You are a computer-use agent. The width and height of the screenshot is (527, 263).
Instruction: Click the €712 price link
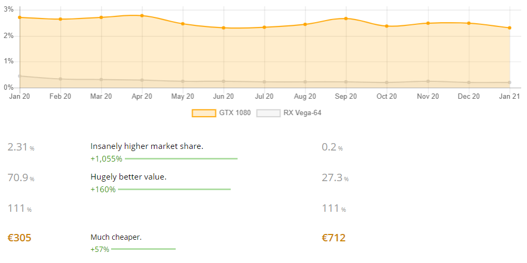coord(333,238)
